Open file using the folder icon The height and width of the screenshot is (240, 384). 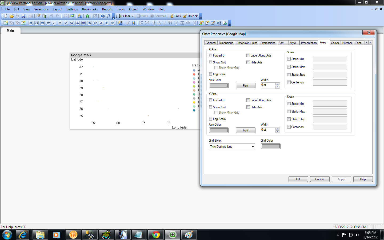tap(12, 16)
